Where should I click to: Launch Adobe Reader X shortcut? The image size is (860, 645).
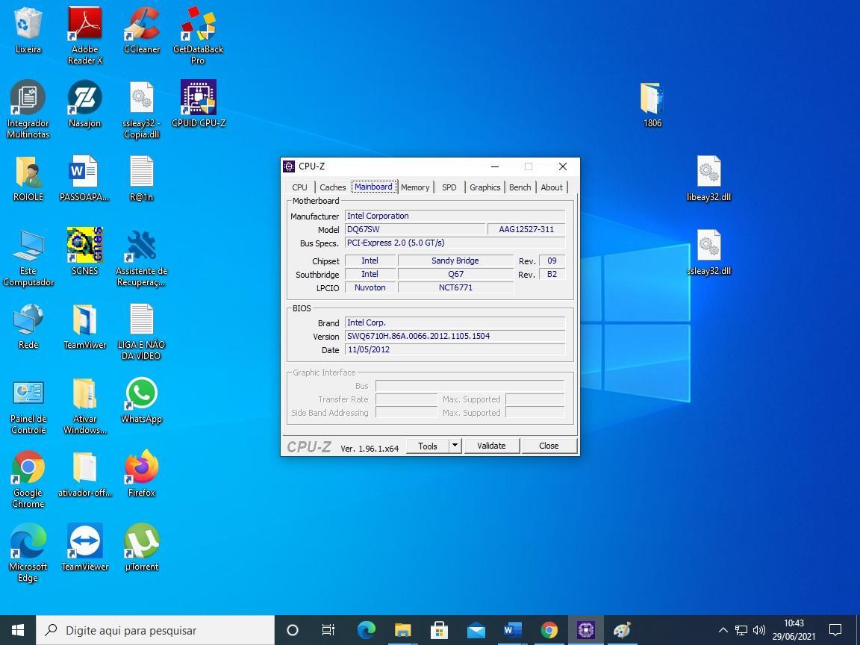tap(85, 36)
